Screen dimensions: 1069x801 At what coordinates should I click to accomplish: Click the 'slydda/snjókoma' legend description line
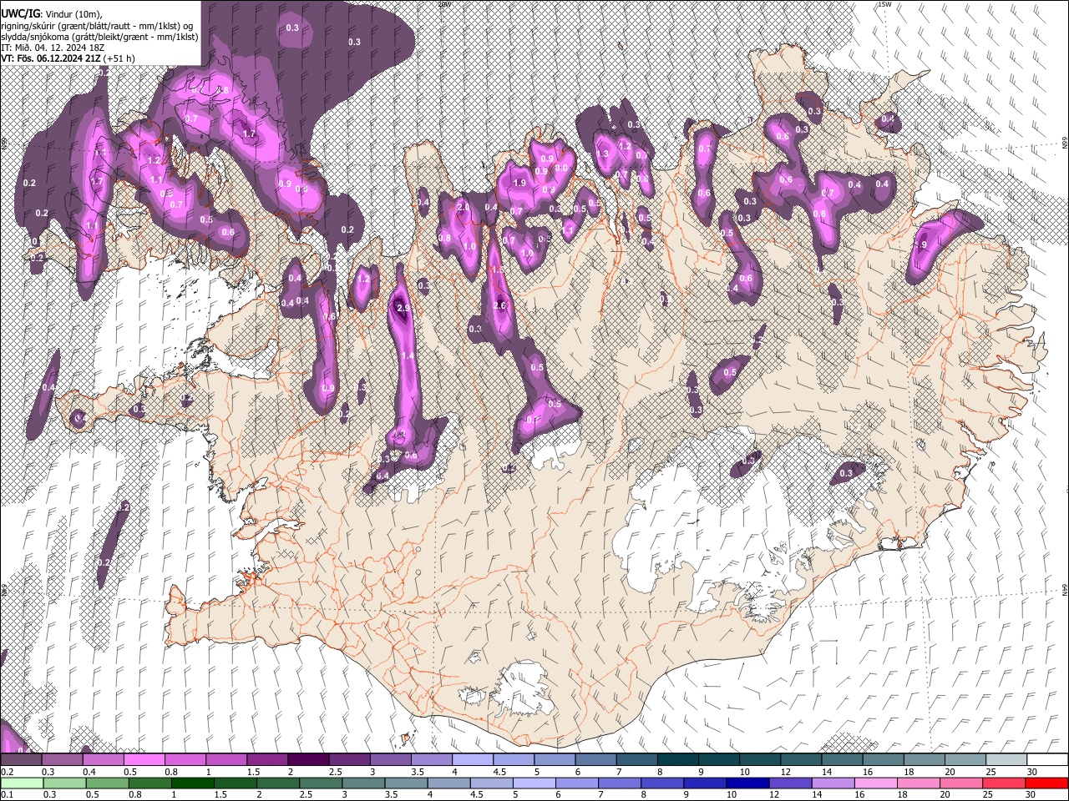click(99, 37)
